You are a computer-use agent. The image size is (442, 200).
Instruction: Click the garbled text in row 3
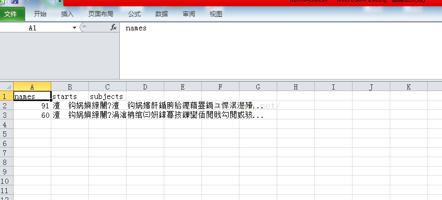[x=158, y=115]
